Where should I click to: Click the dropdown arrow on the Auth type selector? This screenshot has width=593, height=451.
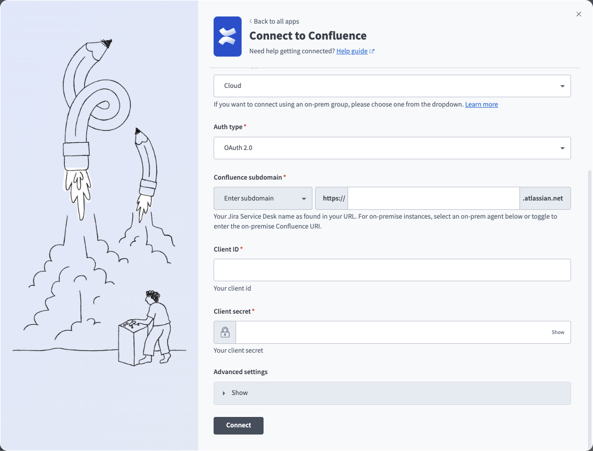point(562,148)
